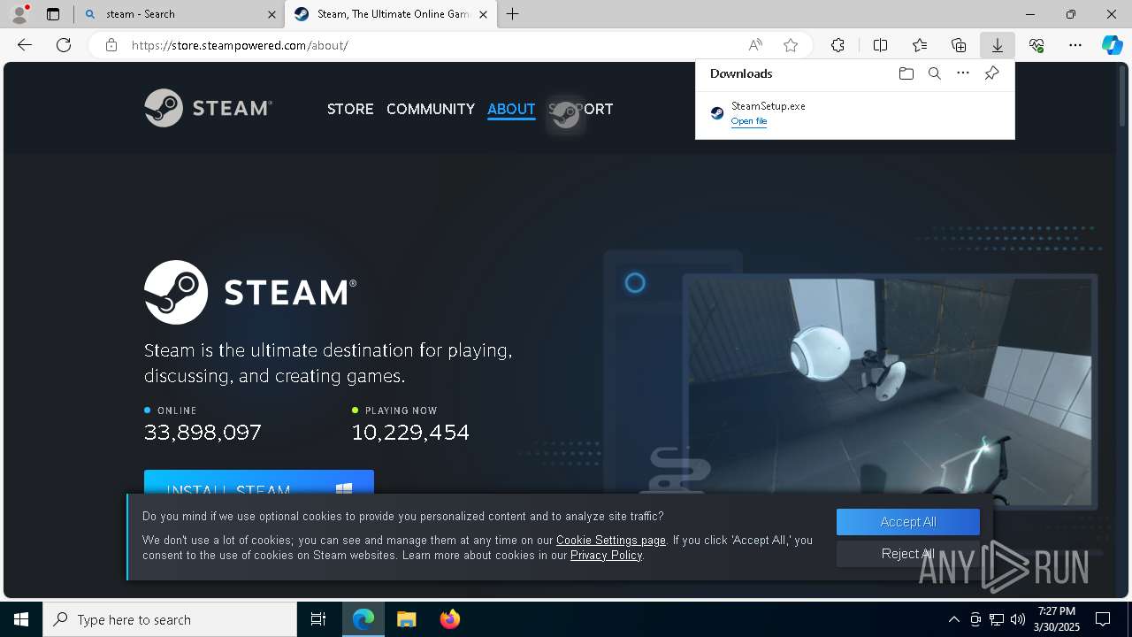
Task: Open volume speaker tray icon
Action: coord(1018,619)
